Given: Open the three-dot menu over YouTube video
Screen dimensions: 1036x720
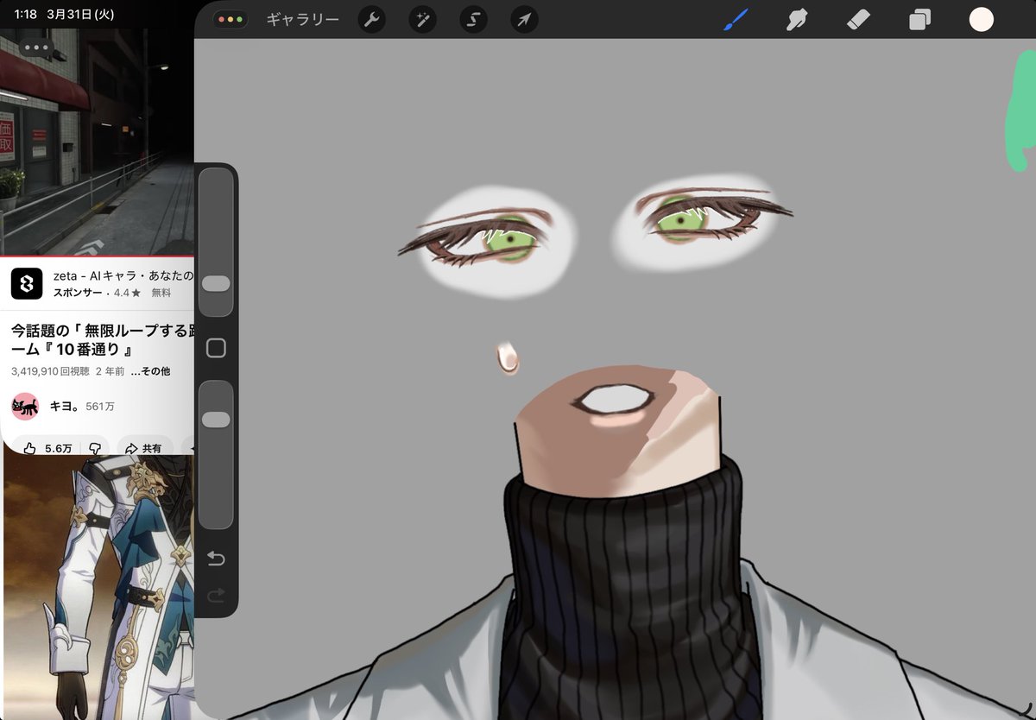Looking at the screenshot, I should click(36, 47).
